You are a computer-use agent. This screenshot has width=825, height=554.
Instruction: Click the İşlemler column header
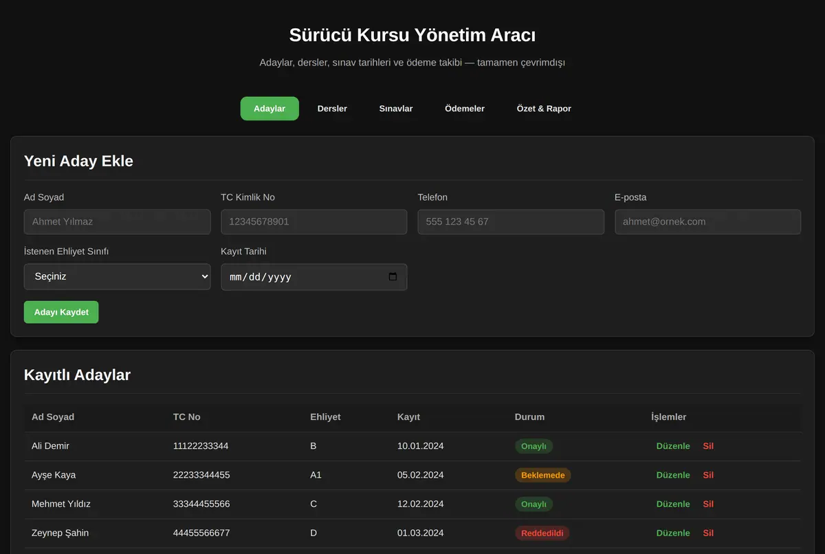pos(669,417)
